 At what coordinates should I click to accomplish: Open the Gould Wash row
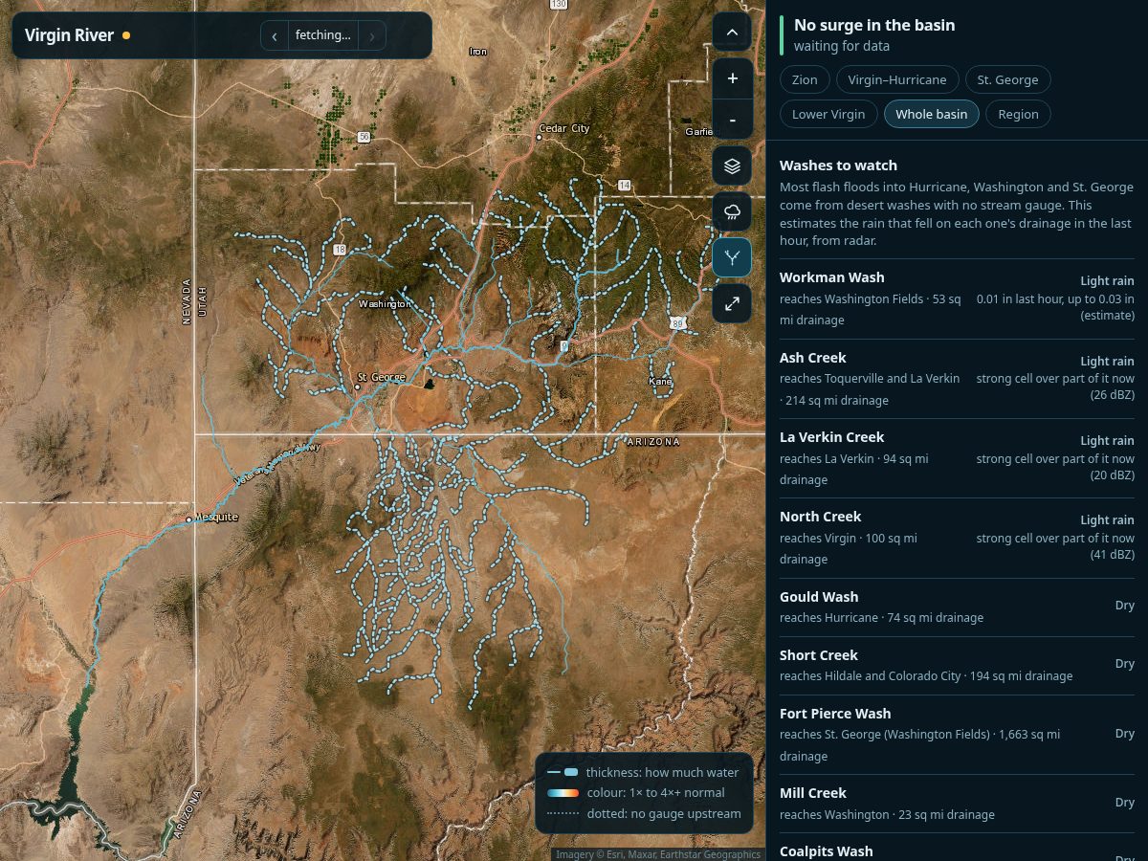(957, 607)
